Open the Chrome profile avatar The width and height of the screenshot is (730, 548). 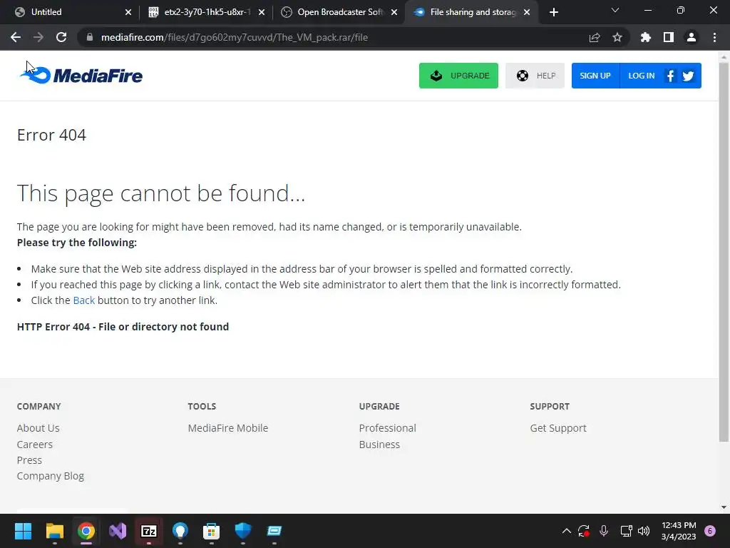point(692,37)
